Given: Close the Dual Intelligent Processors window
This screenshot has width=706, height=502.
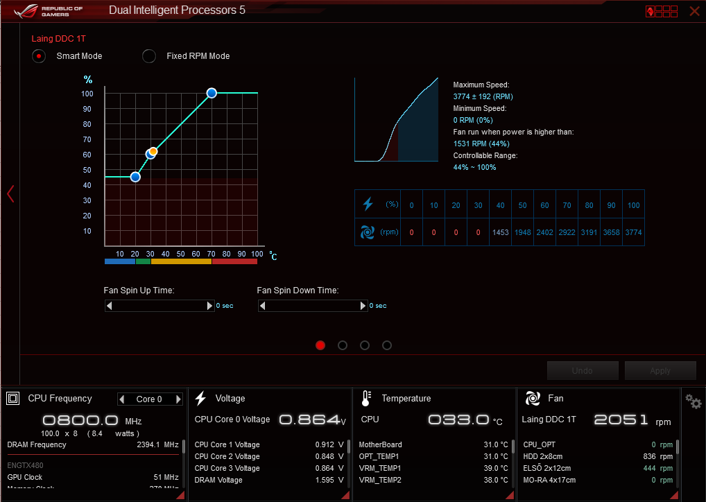Looking at the screenshot, I should (x=694, y=11).
